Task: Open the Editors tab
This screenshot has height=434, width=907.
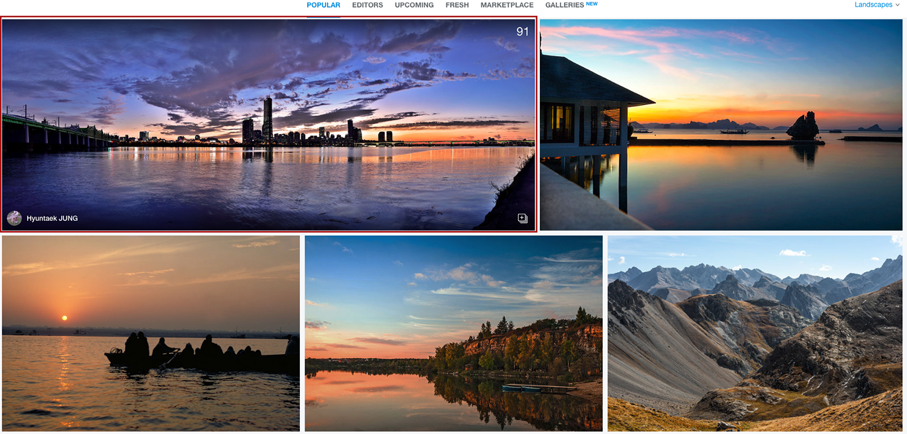Action: (x=367, y=5)
